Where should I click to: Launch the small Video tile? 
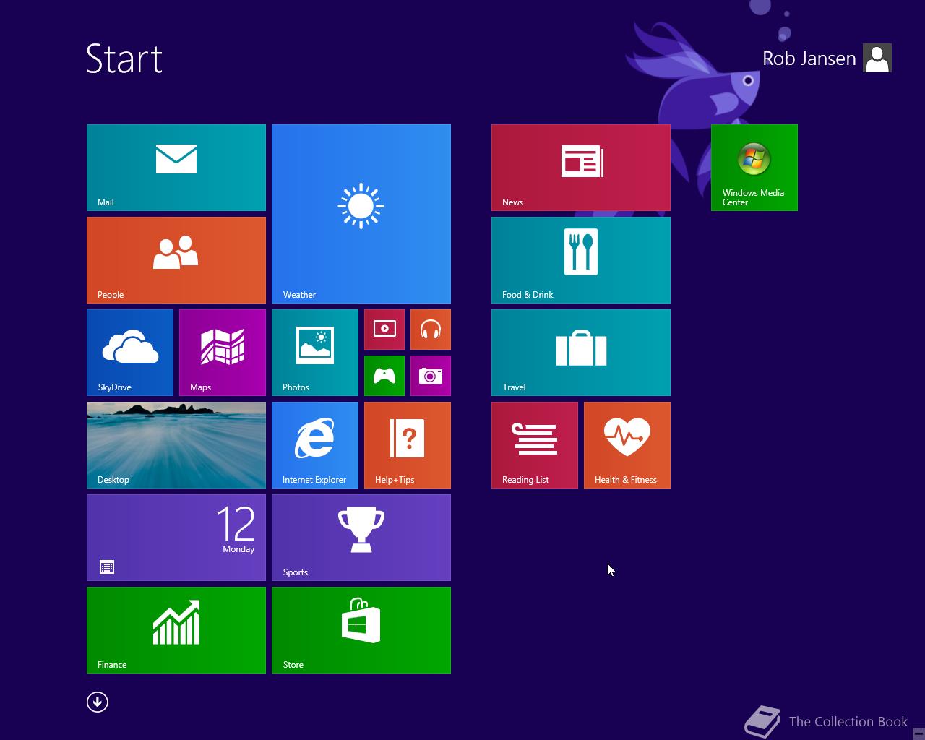(x=384, y=330)
